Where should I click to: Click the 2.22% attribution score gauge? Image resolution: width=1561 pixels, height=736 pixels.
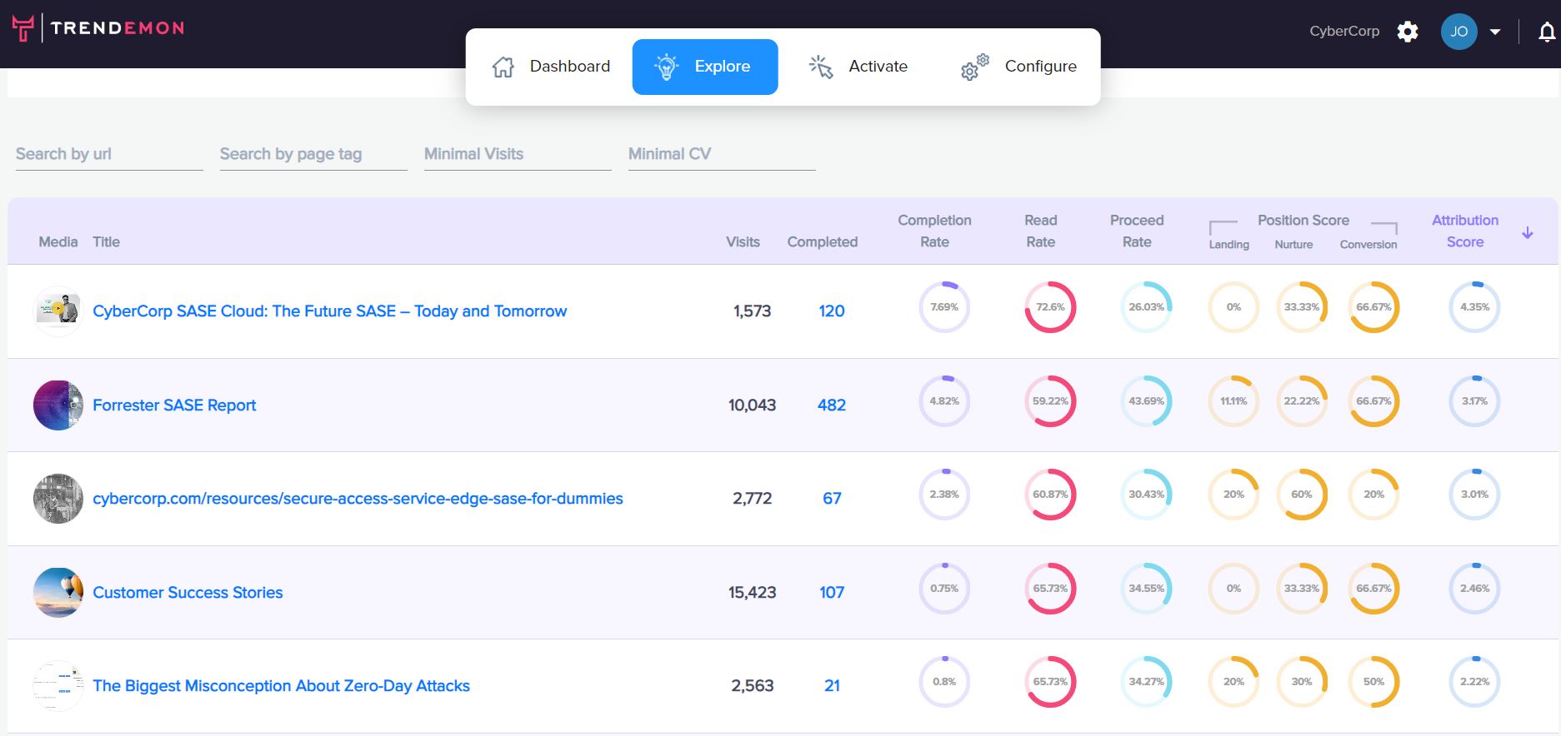(1474, 682)
